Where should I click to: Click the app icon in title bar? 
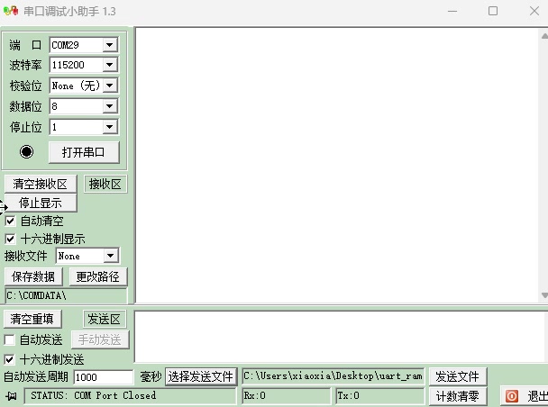11,12
